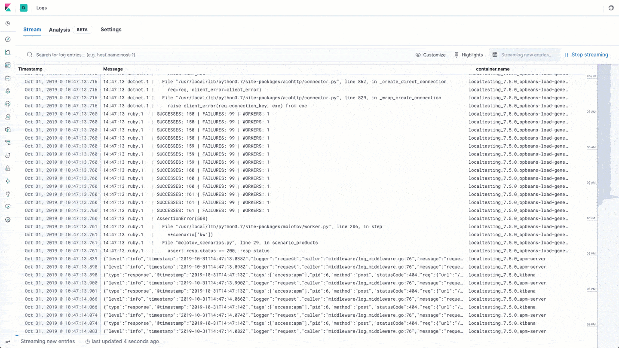
Task: Open the Streaming new entries date picker
Action: [x=524, y=55]
